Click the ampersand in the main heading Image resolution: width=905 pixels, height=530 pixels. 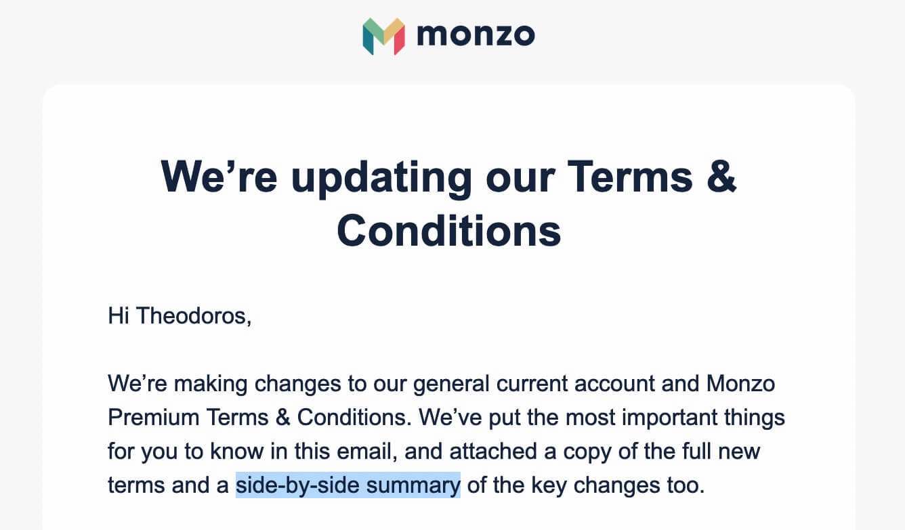click(x=721, y=176)
